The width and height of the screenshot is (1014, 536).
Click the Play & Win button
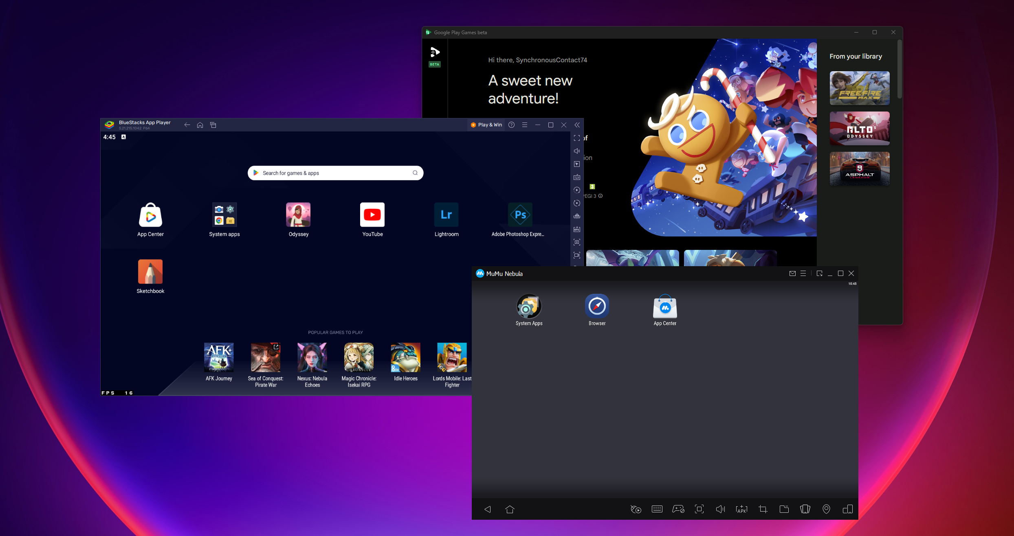[486, 125]
